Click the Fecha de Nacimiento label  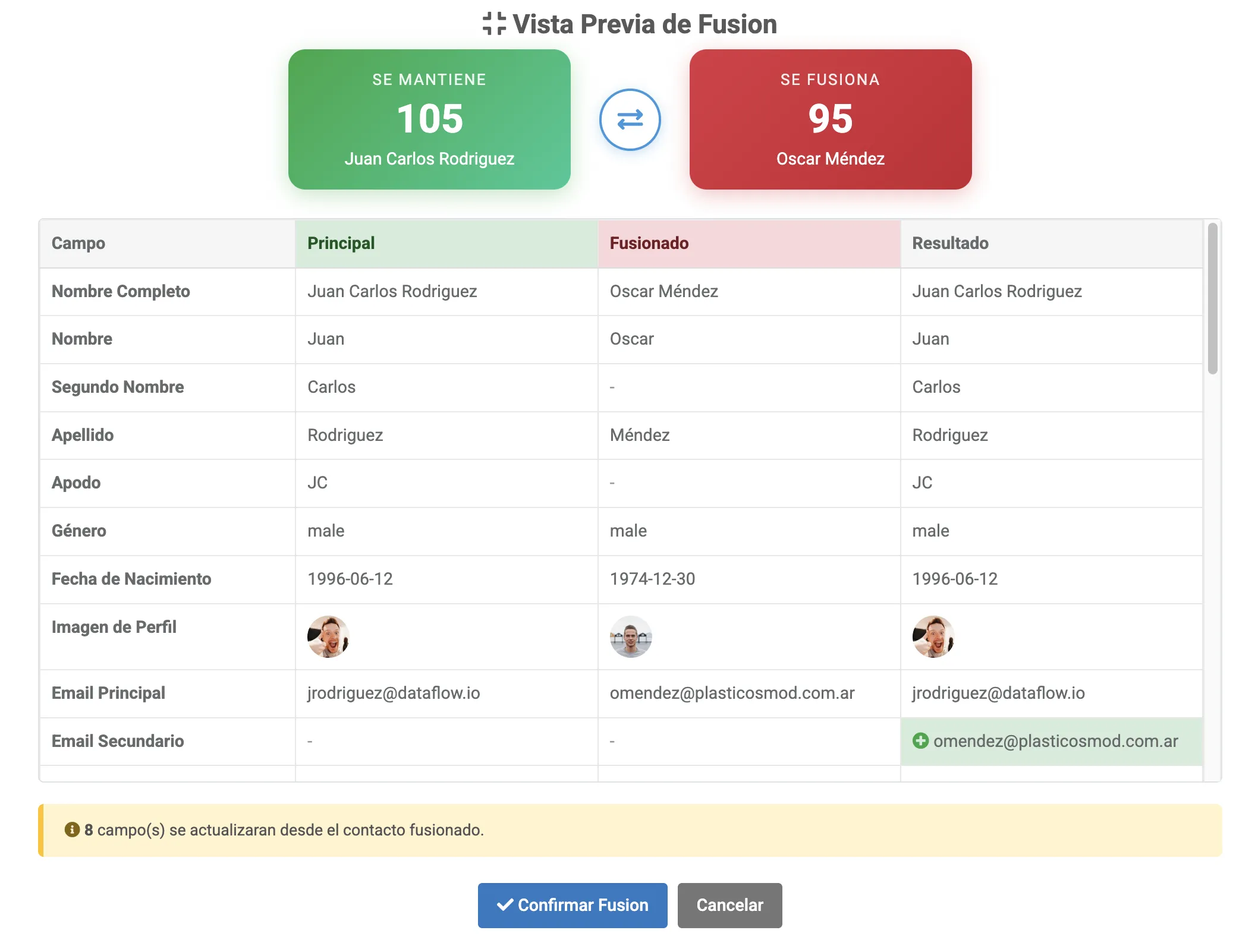point(131,579)
